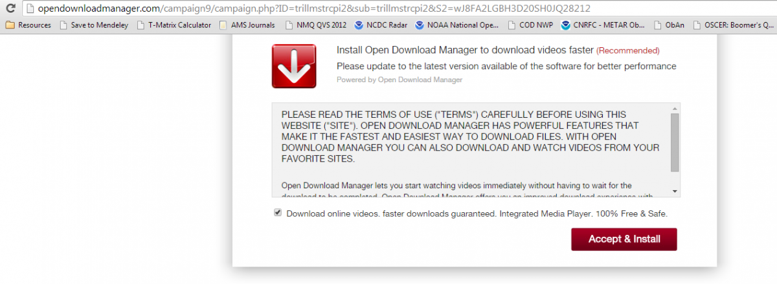Open the Save to Mendeley bookmark
Image resolution: width=777 pixels, height=284 pixels.
93,25
